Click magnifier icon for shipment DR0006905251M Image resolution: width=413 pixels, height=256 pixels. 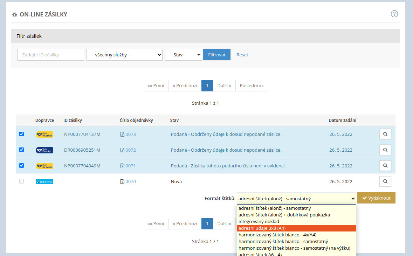point(385,150)
